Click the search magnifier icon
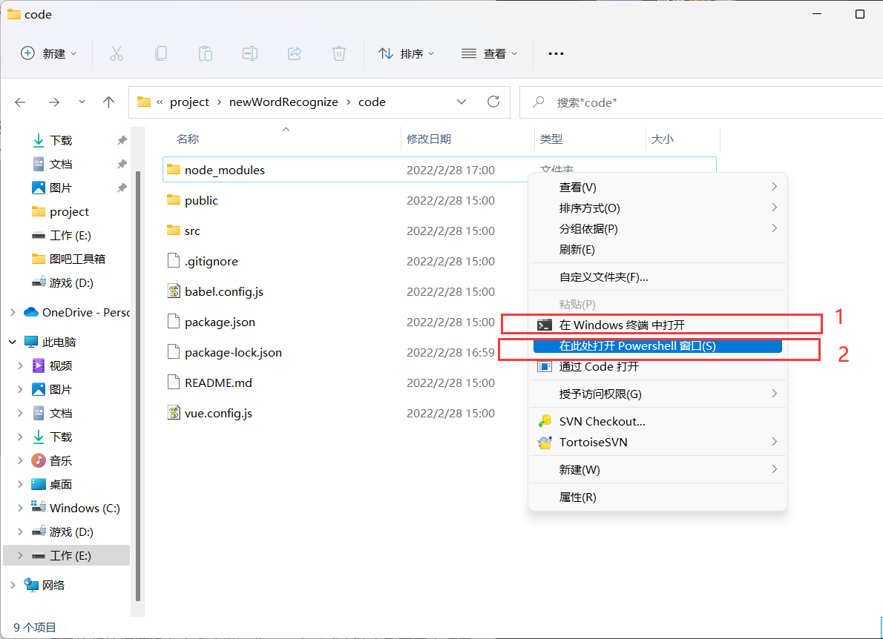The height and width of the screenshot is (639, 883). pos(539,102)
